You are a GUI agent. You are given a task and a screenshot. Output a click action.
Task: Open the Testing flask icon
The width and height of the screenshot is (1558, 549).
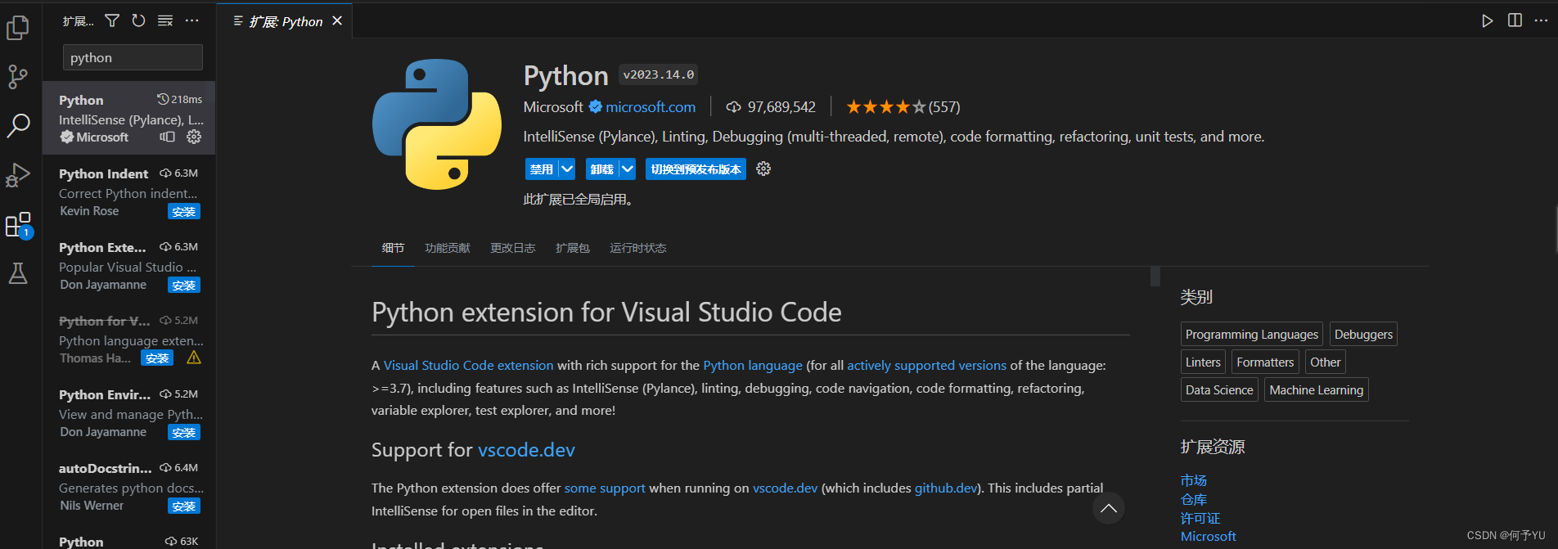[x=18, y=273]
